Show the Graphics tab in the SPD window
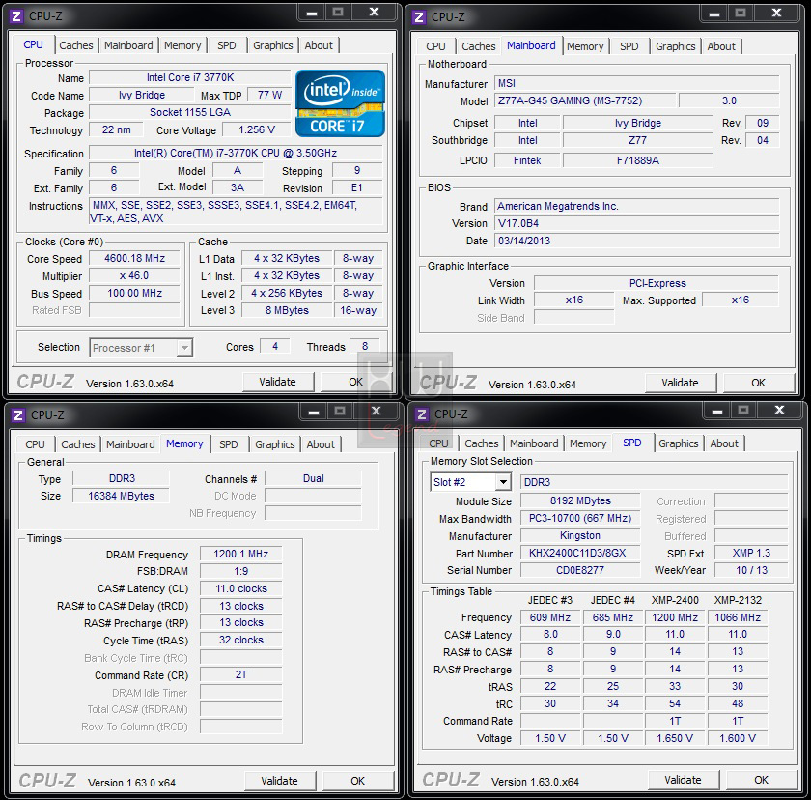The width and height of the screenshot is (811, 800). [679, 443]
